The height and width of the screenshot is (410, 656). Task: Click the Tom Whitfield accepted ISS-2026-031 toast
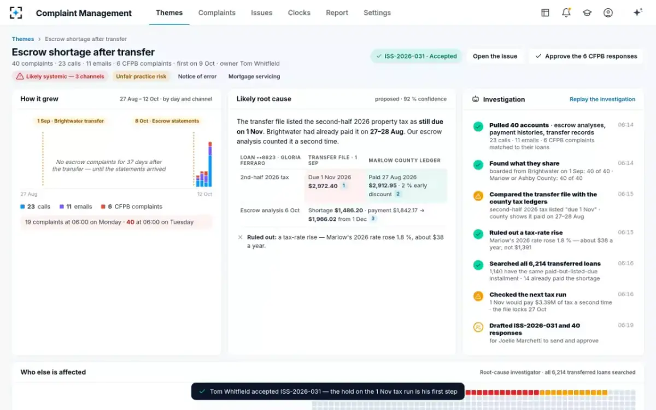point(328,391)
